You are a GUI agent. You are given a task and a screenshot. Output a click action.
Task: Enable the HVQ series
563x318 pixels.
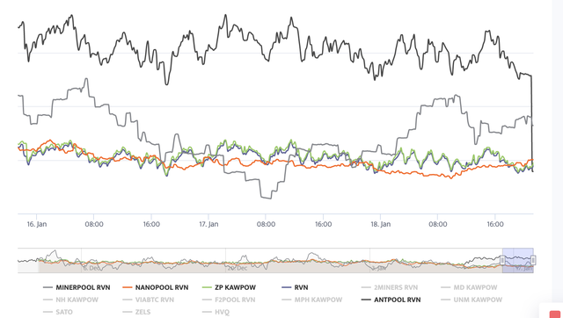tap(216, 312)
